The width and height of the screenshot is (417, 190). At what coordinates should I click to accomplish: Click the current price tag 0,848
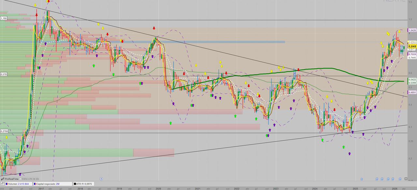point(412,46)
